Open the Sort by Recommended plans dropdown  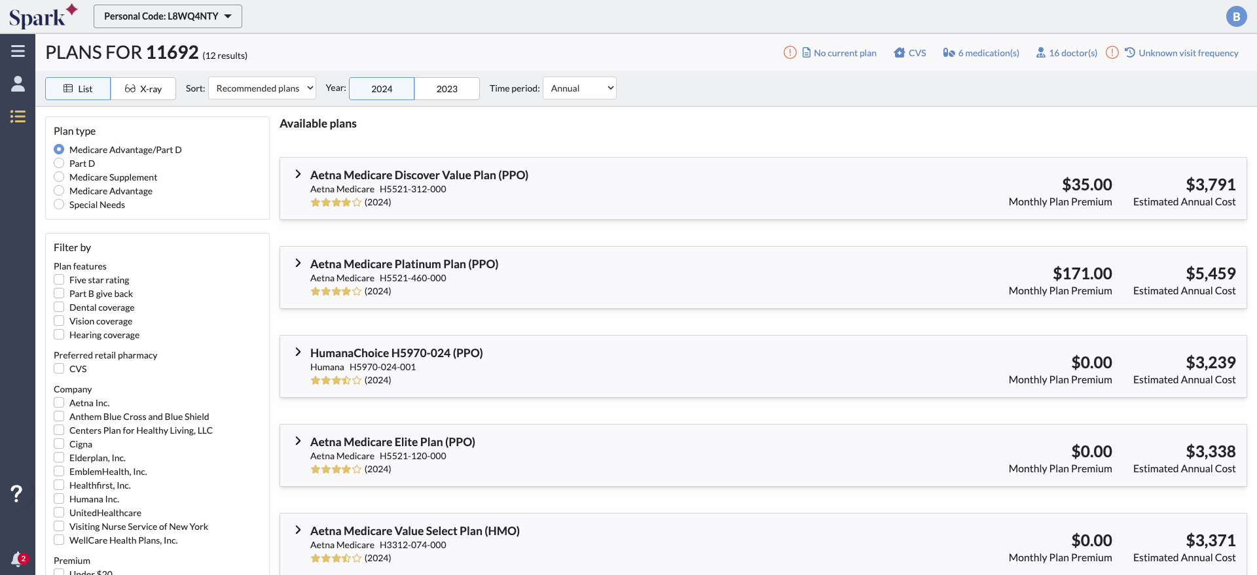tap(262, 88)
